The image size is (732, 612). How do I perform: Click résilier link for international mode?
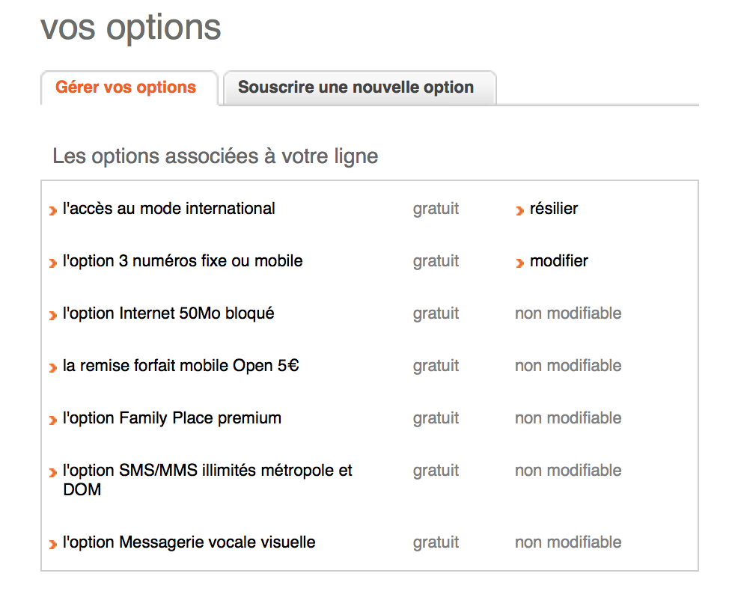click(x=554, y=209)
